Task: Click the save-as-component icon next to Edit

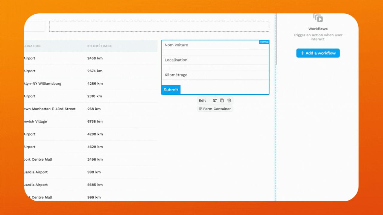Action: pos(215,100)
